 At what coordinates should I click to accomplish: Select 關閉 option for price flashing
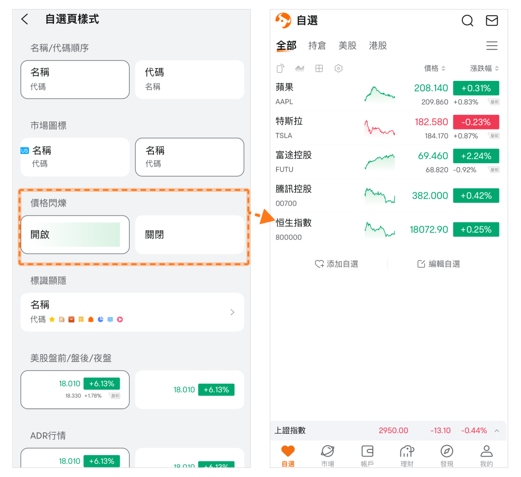[189, 235]
